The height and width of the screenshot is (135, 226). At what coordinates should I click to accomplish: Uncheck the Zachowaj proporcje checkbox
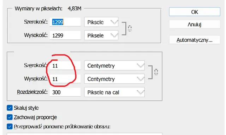click(10, 117)
